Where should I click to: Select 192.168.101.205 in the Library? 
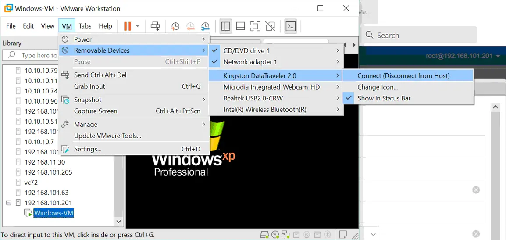pyautogui.click(x=48, y=172)
